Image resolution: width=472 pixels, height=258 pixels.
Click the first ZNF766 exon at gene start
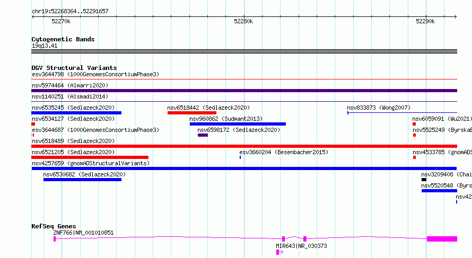pyautogui.click(x=55, y=239)
